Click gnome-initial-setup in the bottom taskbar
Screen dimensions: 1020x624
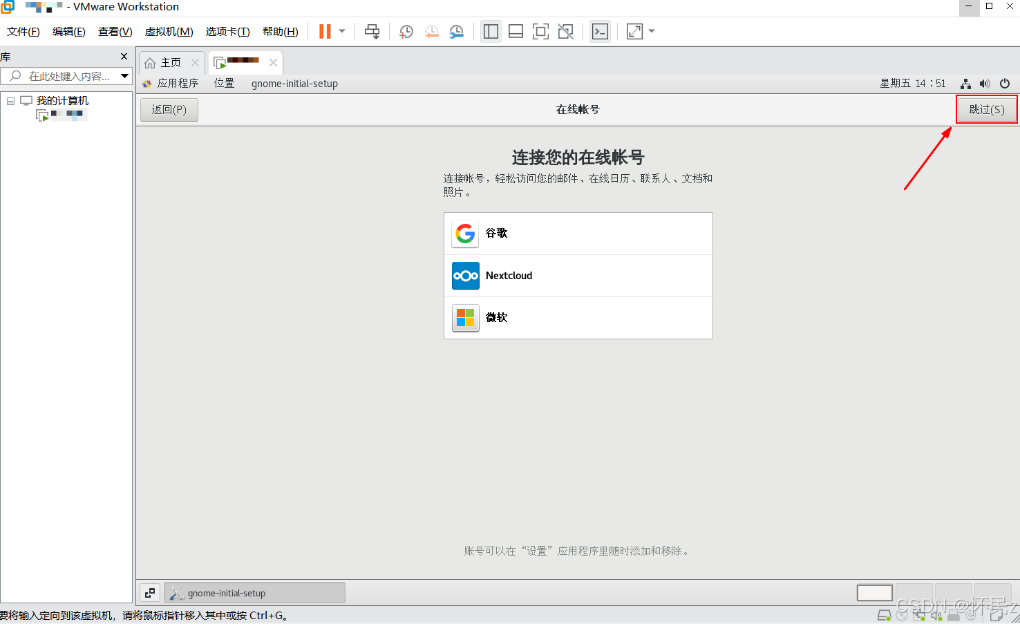[254, 593]
